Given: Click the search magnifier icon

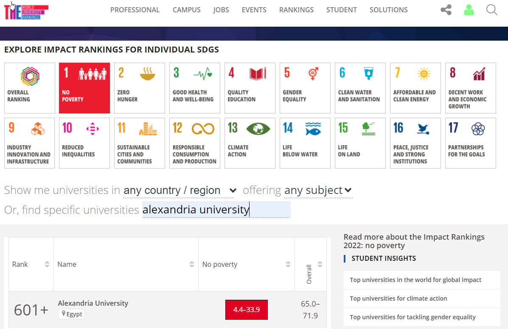Looking at the screenshot, I should coord(491,10).
